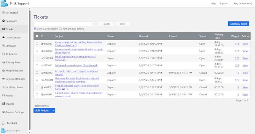Open Software license "Trial Expired" ticket
The width and height of the screenshot is (255, 134).
[x=76, y=65]
